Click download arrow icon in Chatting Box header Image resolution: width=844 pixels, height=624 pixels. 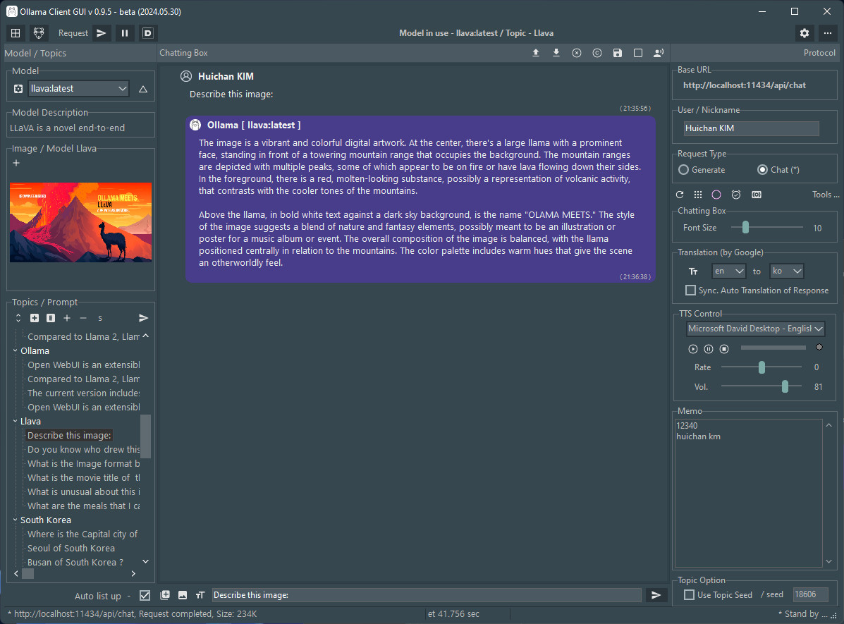(x=556, y=53)
